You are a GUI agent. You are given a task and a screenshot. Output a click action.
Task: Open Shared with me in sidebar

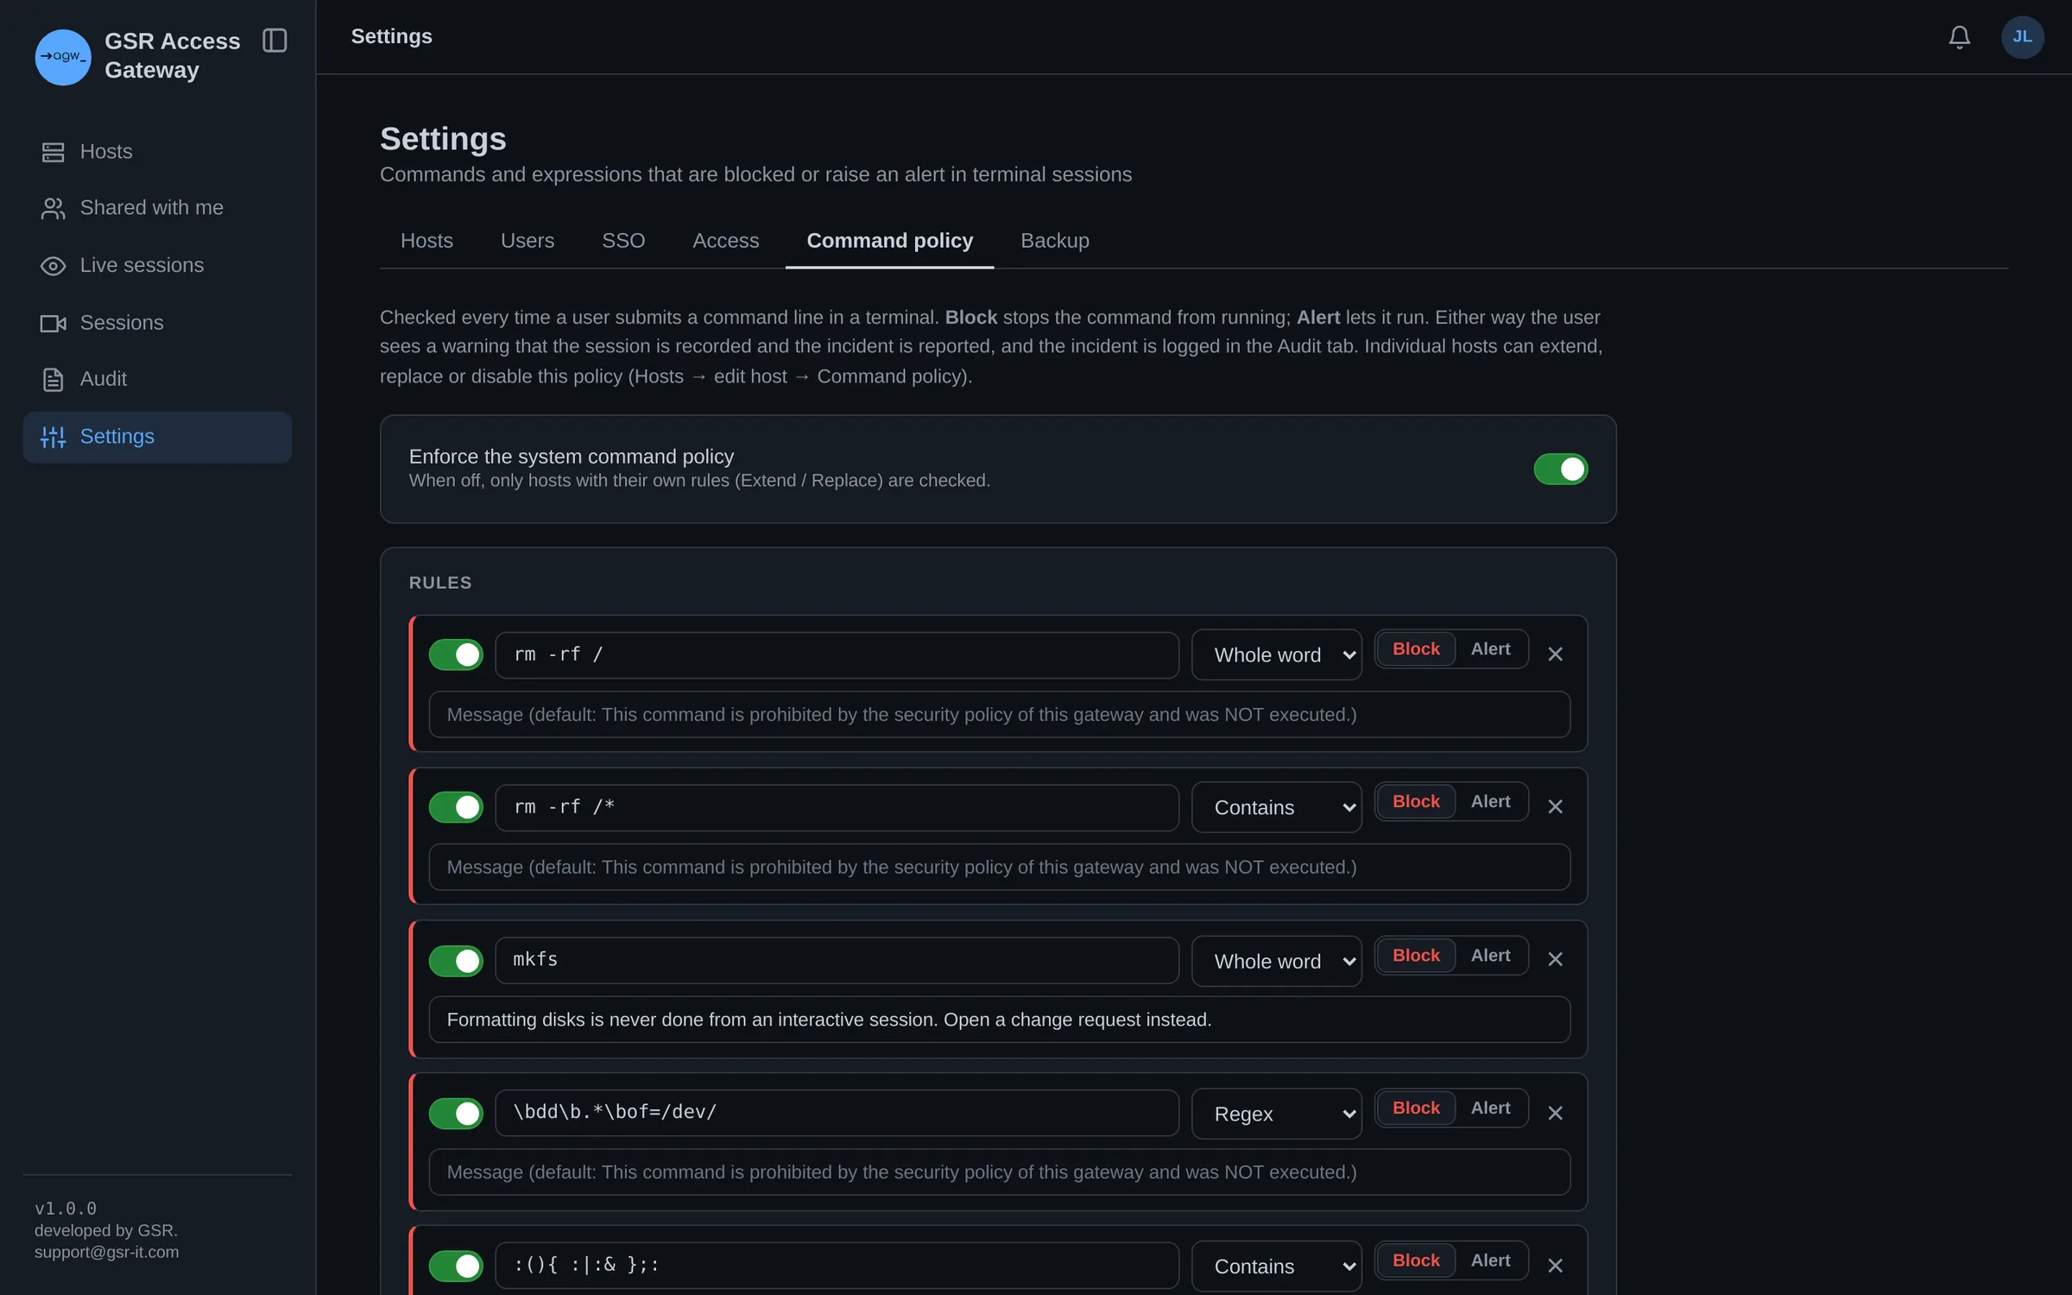coord(157,208)
